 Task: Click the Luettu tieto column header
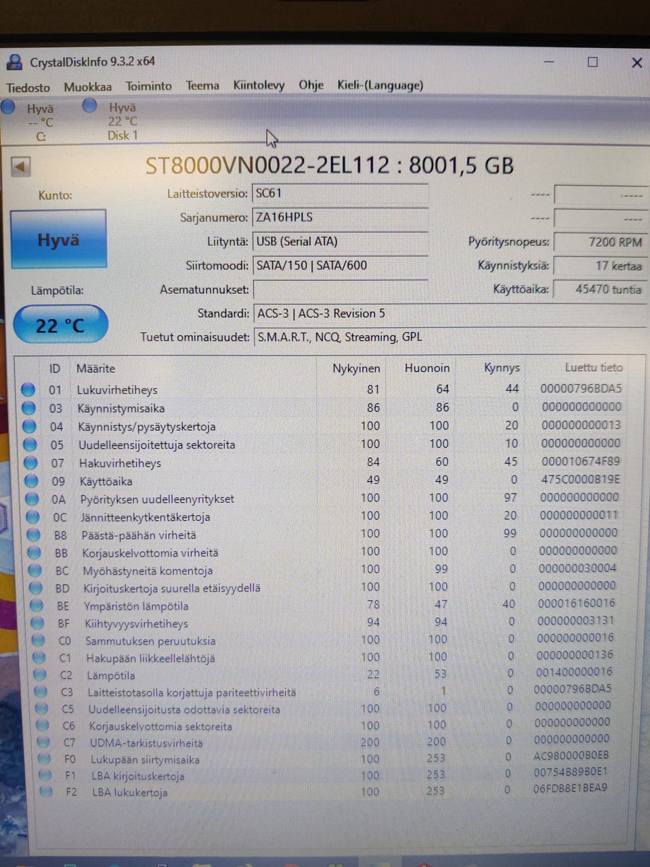(x=594, y=367)
